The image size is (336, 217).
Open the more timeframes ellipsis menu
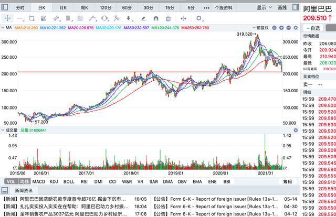pyautogui.click(x=206, y=8)
